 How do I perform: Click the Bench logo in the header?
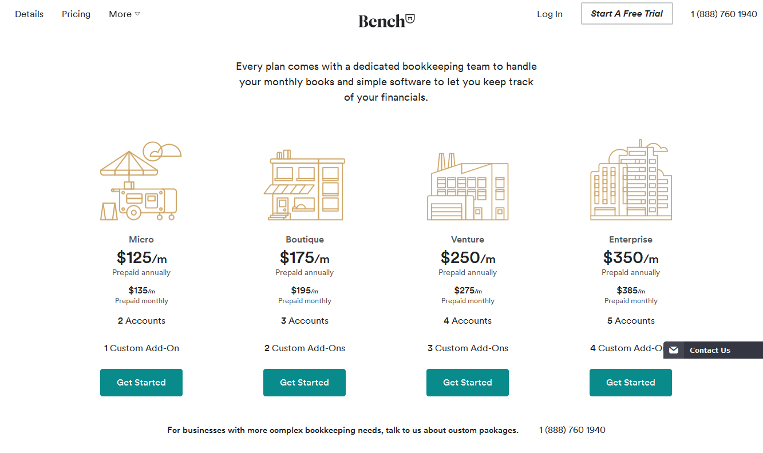(386, 21)
